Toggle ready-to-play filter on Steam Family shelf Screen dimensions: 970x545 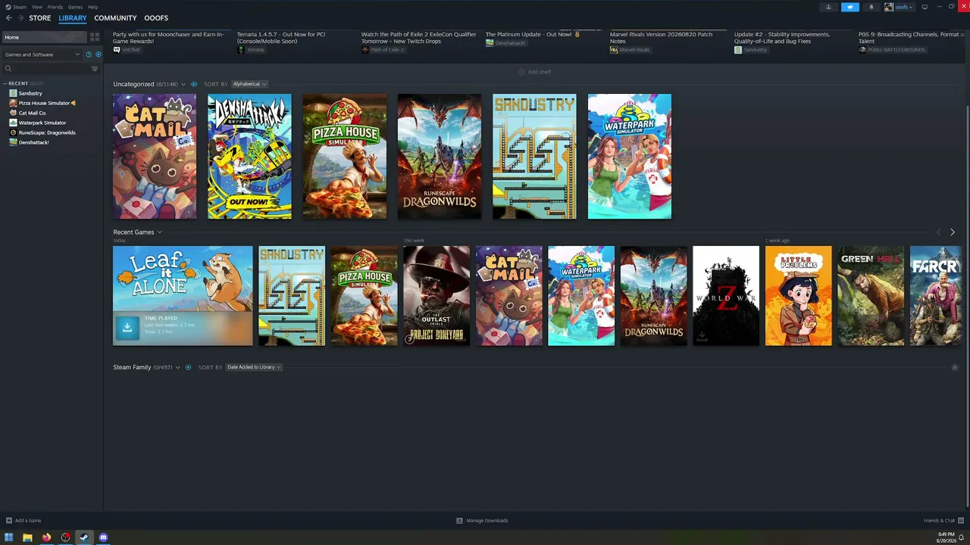point(189,367)
